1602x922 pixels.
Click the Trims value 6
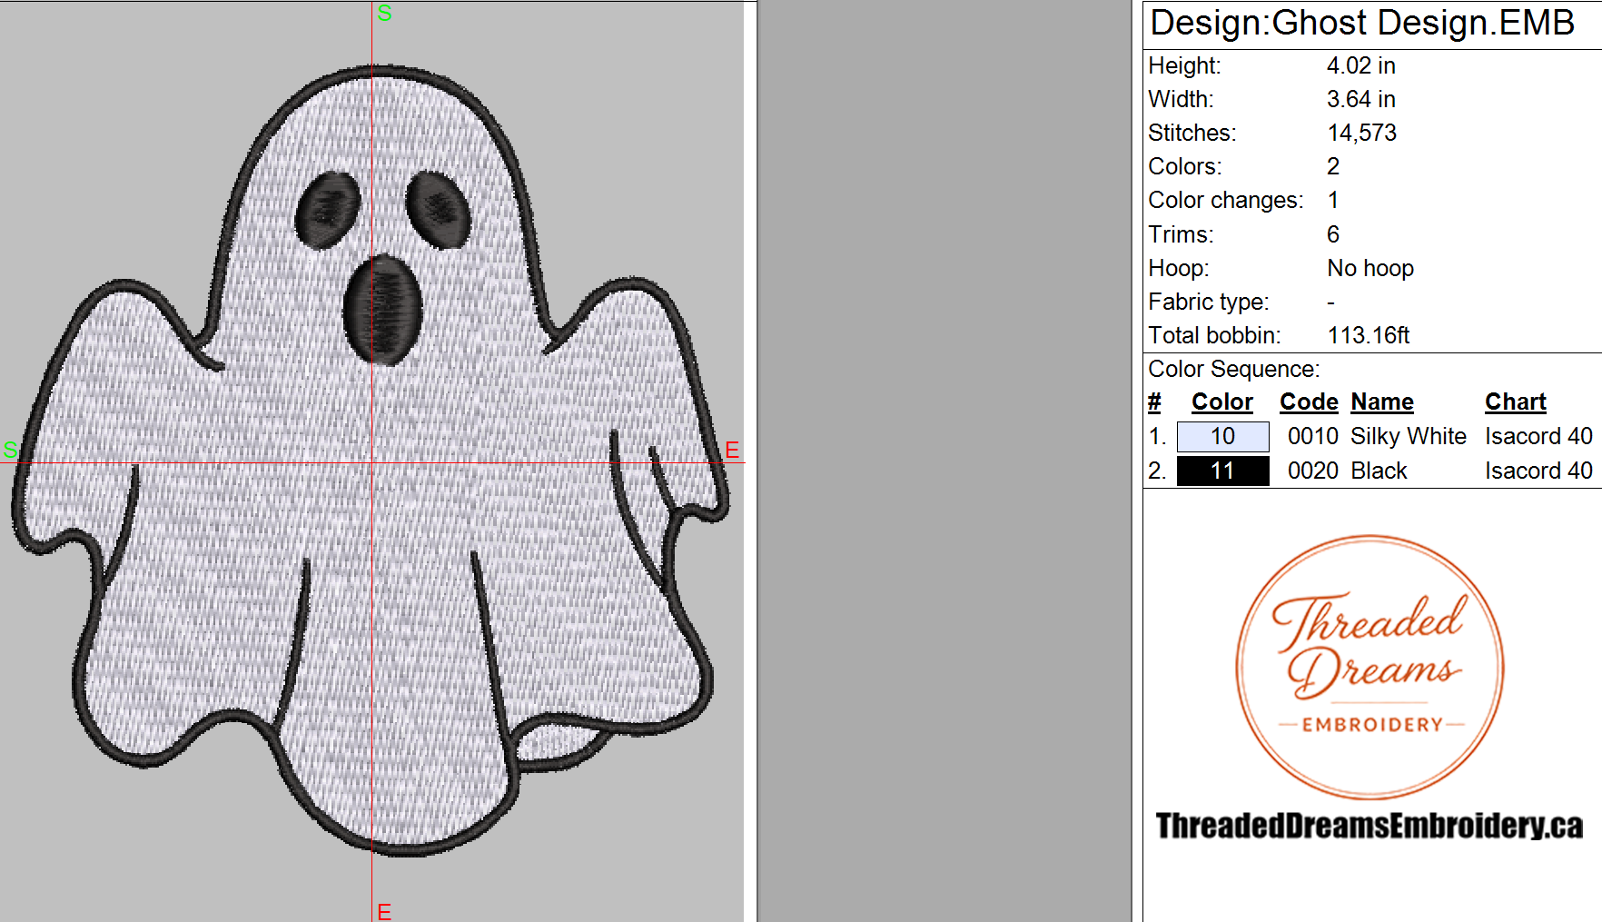coord(1333,234)
